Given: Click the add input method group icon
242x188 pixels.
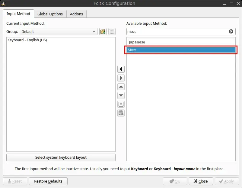Looking at the screenshot, I should coord(103,31).
